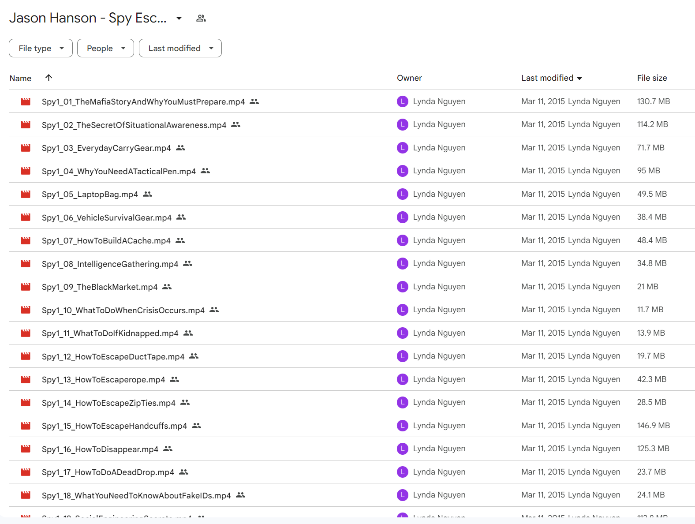Select Spy1_09_TheBlackMarket.mp4 file

click(x=100, y=287)
